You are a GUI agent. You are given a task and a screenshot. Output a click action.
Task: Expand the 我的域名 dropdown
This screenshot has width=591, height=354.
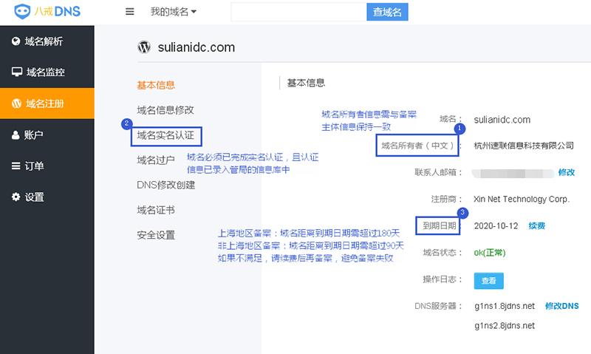click(x=174, y=12)
